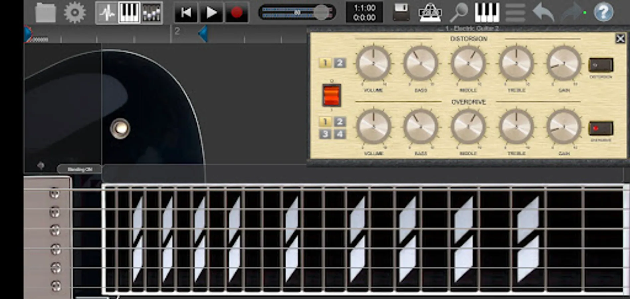Open the three-line main menu
Screen dimensions: 630x299
click(x=515, y=13)
